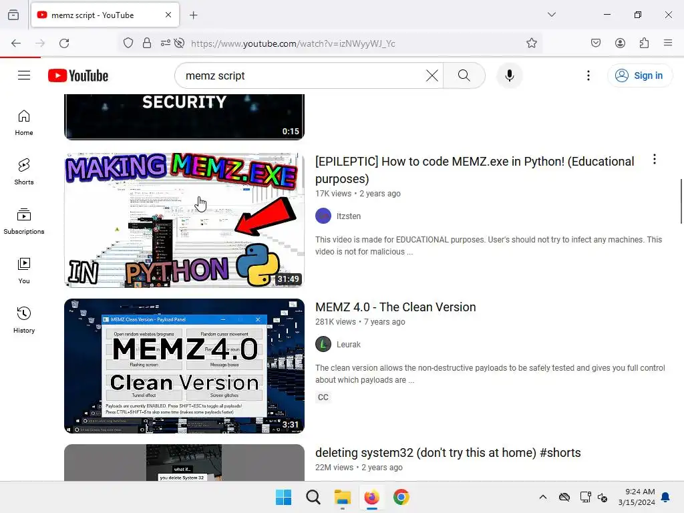Click the MEMZ 4.0 clean version description snippet
Viewport: 684px width, 513px height.
(x=490, y=374)
